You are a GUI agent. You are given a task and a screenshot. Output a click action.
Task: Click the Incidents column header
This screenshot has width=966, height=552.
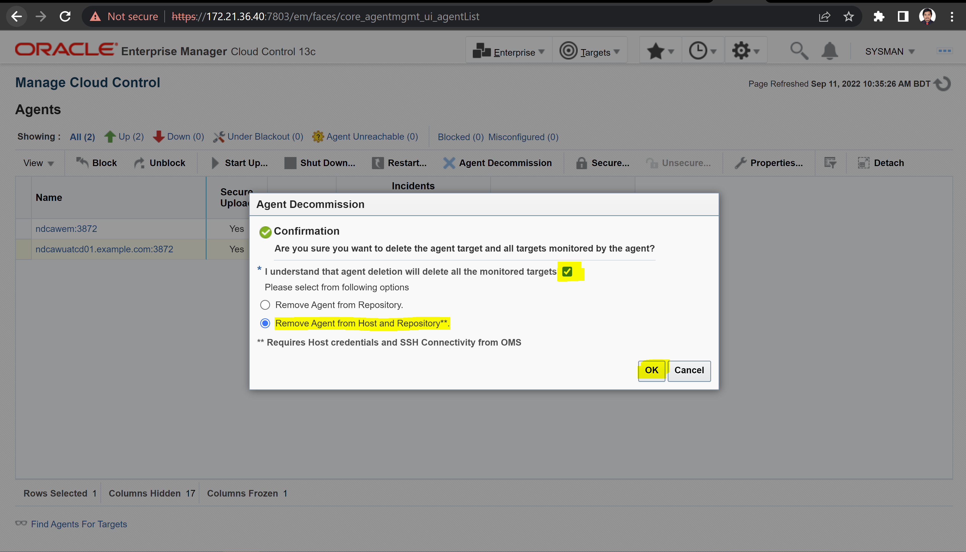click(x=413, y=186)
